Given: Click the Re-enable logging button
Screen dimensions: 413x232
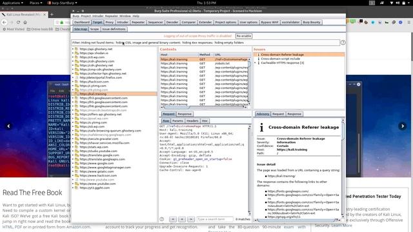Looking at the screenshot, I should (244, 36).
